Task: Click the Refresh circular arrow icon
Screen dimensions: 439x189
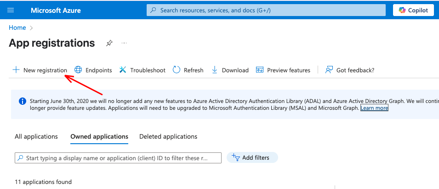Action: [177, 70]
